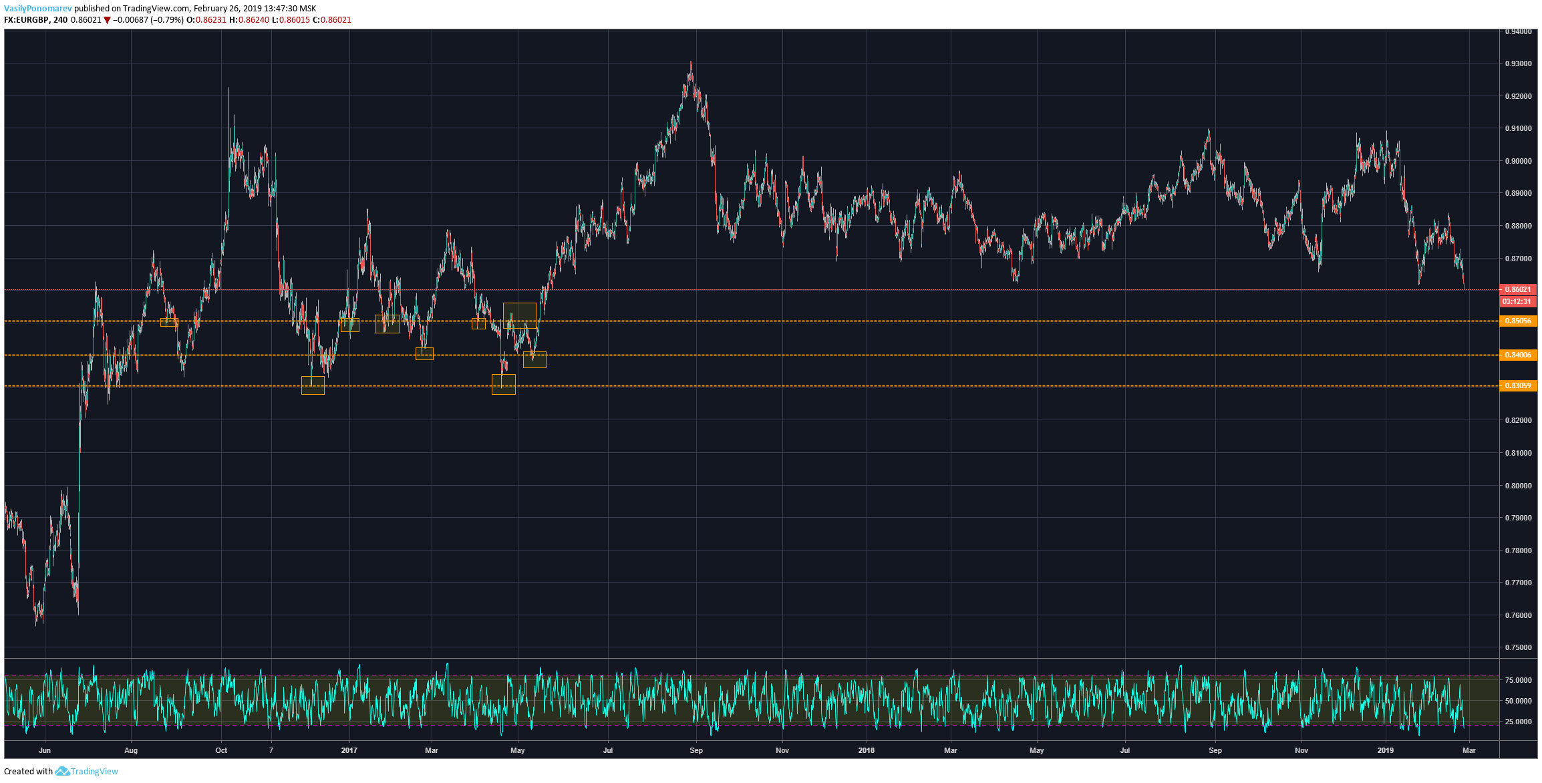Click the 2017 label on time axis
Image resolution: width=1542 pixels, height=783 pixels.
pos(349,750)
